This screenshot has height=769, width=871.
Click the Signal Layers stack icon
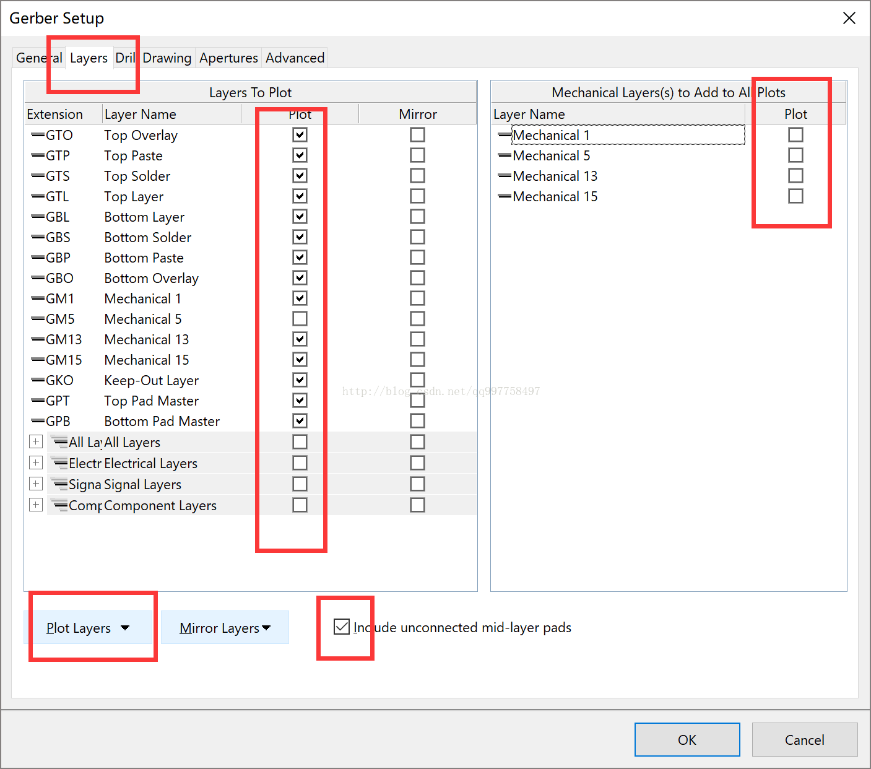59,484
